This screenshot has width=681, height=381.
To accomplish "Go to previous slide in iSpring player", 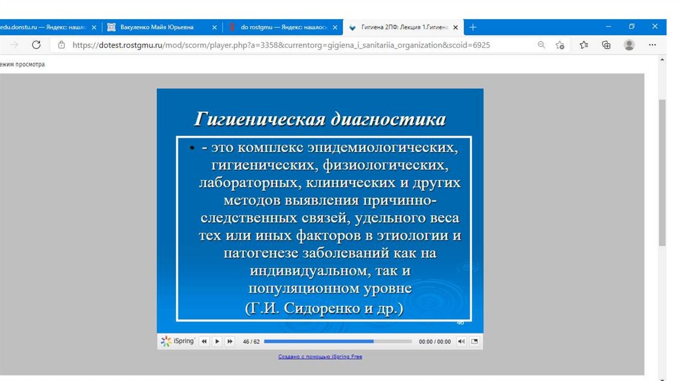I will click(204, 341).
